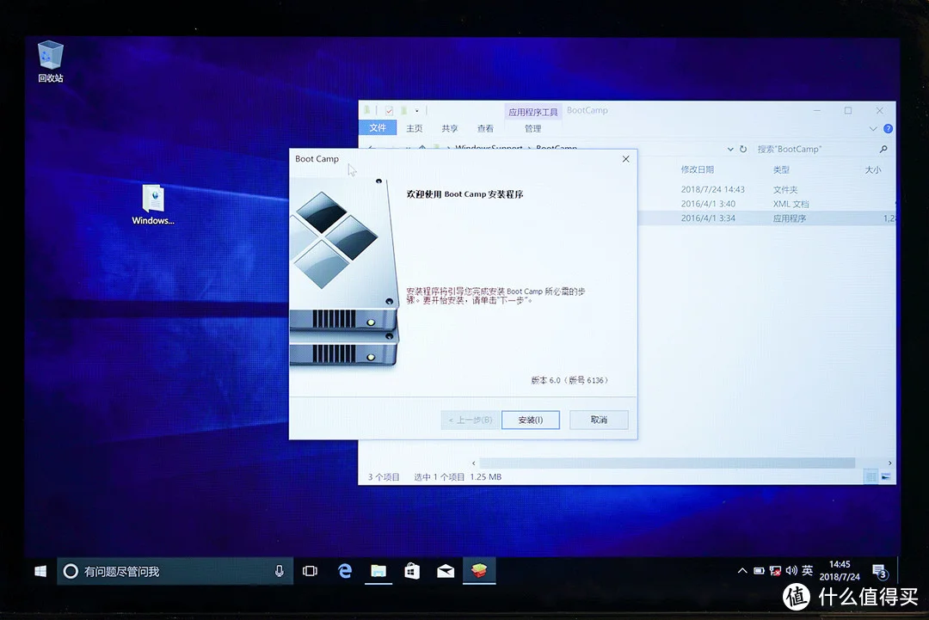Viewport: 929px width, 620px height.
Task: Close the Boot Camp installer dialog
Action: tap(625, 159)
